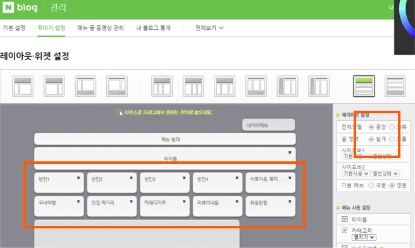Click the 관리 link in the header
The width and height of the screenshot is (415, 248).
point(58,8)
